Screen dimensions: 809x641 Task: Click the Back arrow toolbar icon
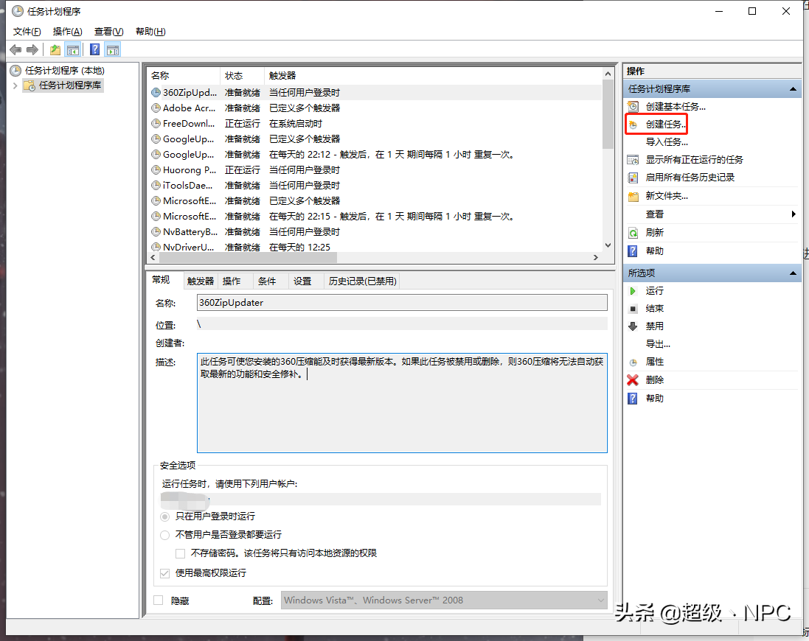click(x=15, y=50)
